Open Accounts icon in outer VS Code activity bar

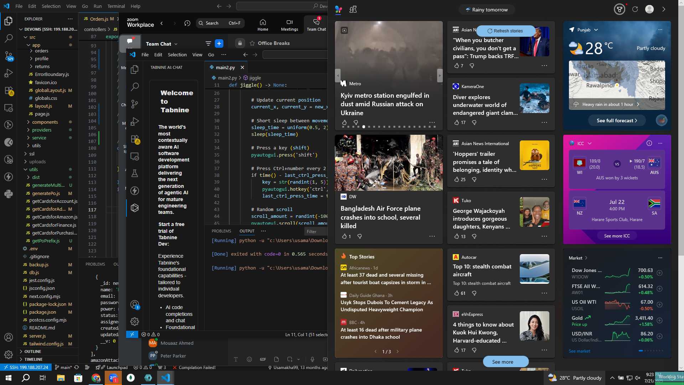pyautogui.click(x=9, y=337)
